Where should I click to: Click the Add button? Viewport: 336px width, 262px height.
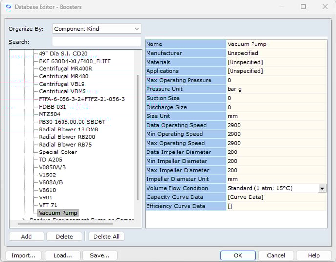pyautogui.click(x=26, y=237)
